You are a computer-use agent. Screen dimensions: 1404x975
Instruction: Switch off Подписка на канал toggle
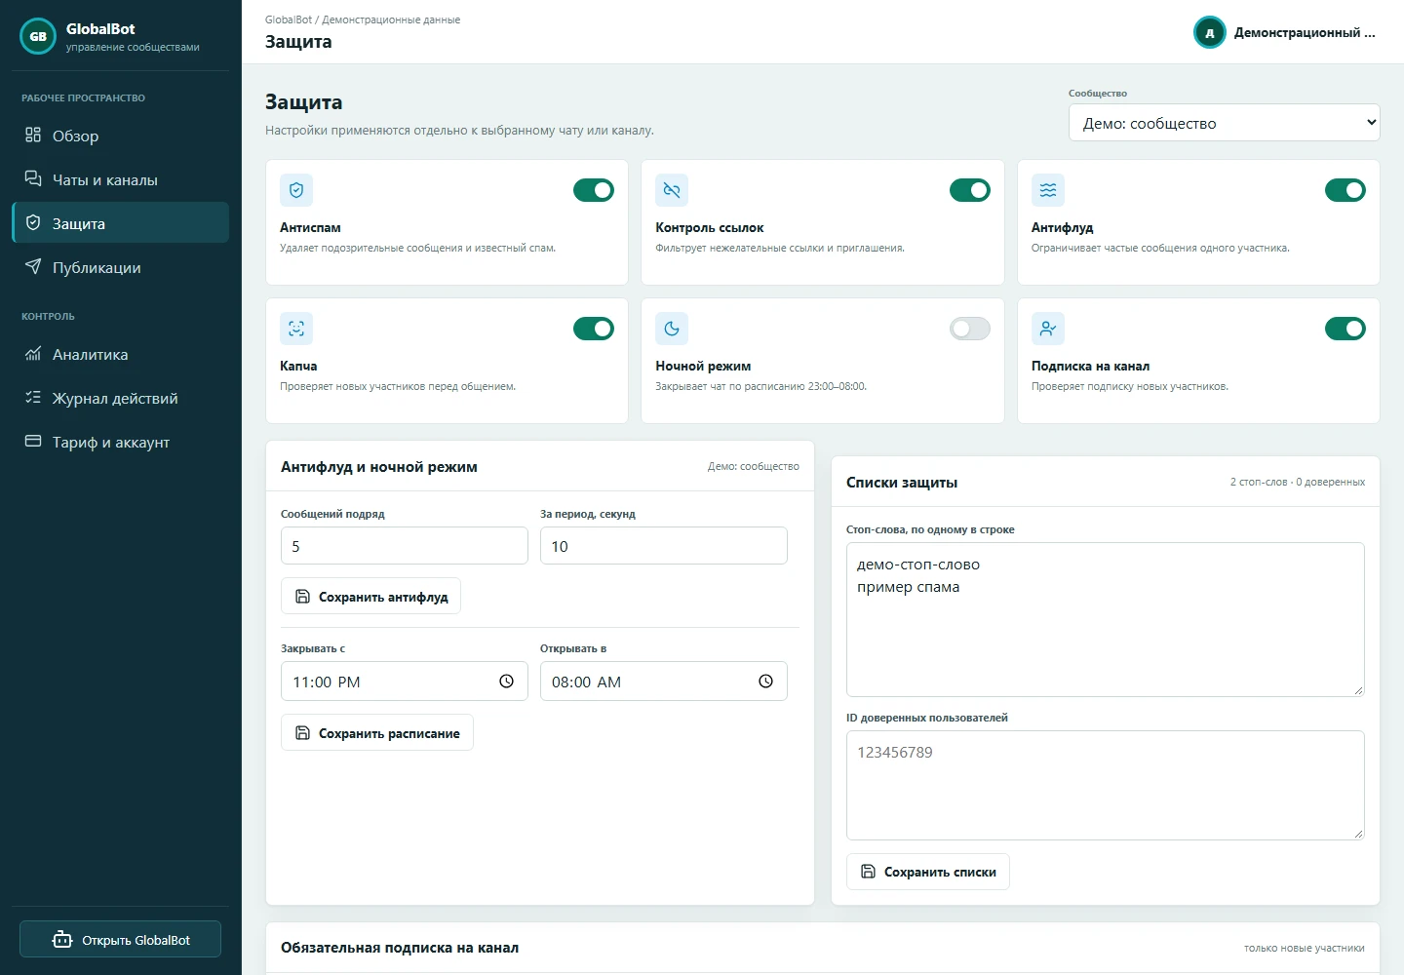pyautogui.click(x=1345, y=329)
